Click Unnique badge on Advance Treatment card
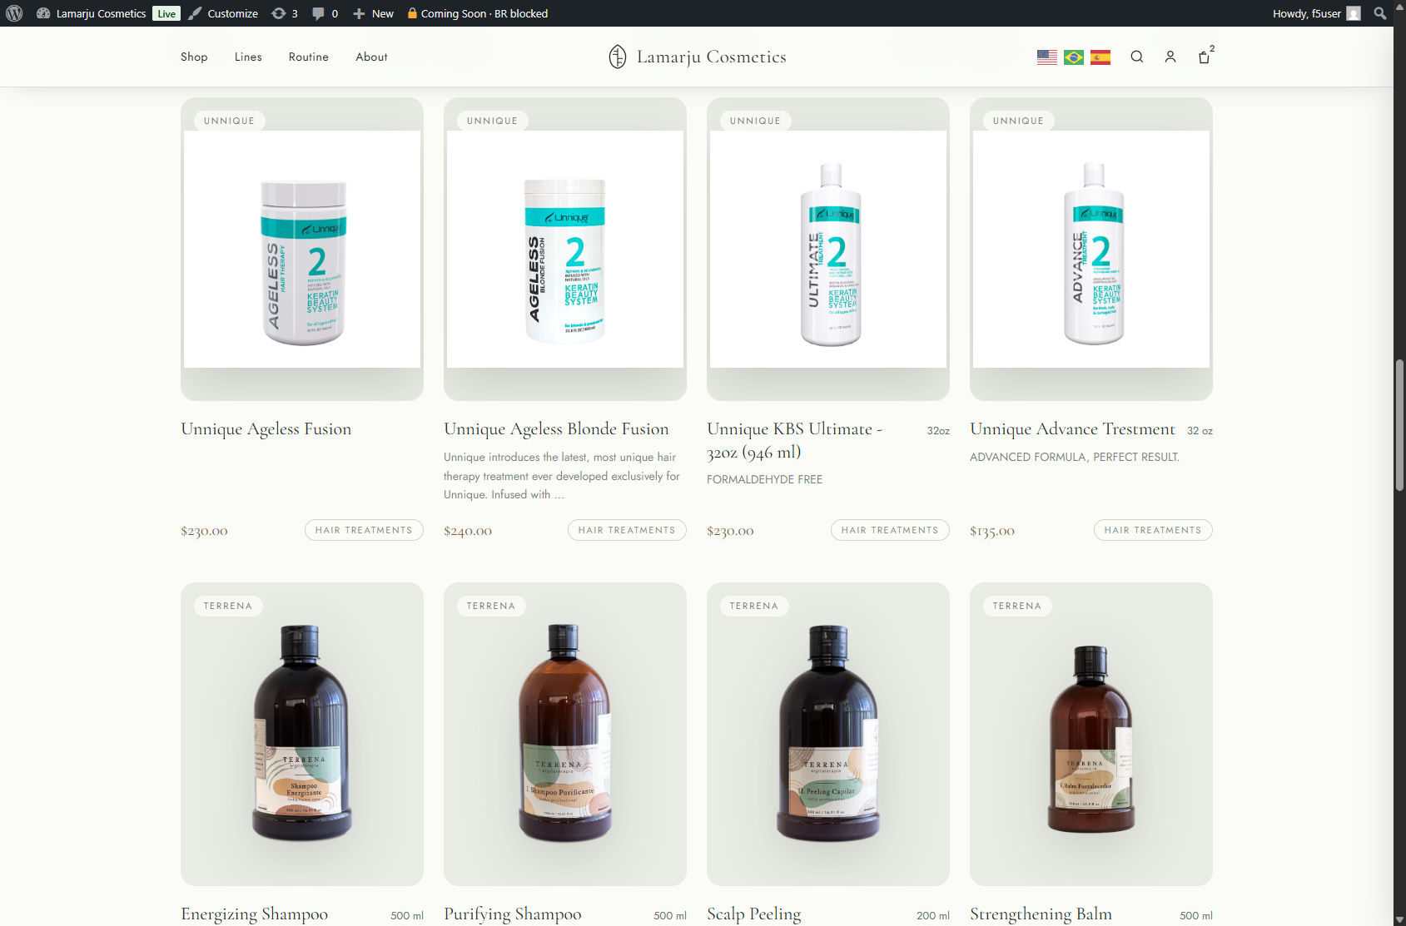This screenshot has width=1406, height=926. [1018, 121]
